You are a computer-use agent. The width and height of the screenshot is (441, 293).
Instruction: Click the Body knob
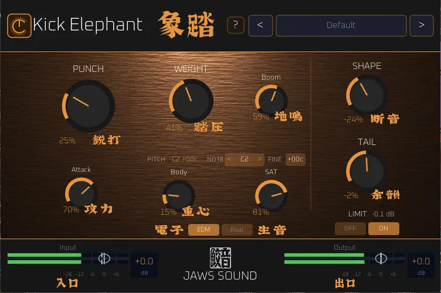[179, 195]
